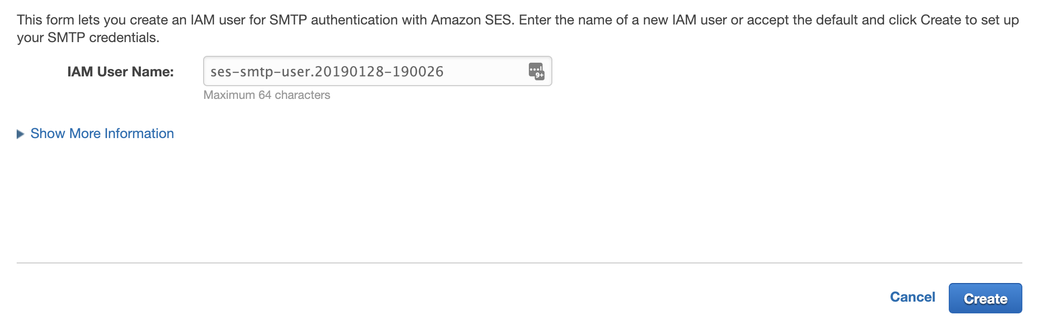Viewport: 1041px width, 331px height.
Task: Click the SMTP credentials description paragraph
Action: coord(518,28)
